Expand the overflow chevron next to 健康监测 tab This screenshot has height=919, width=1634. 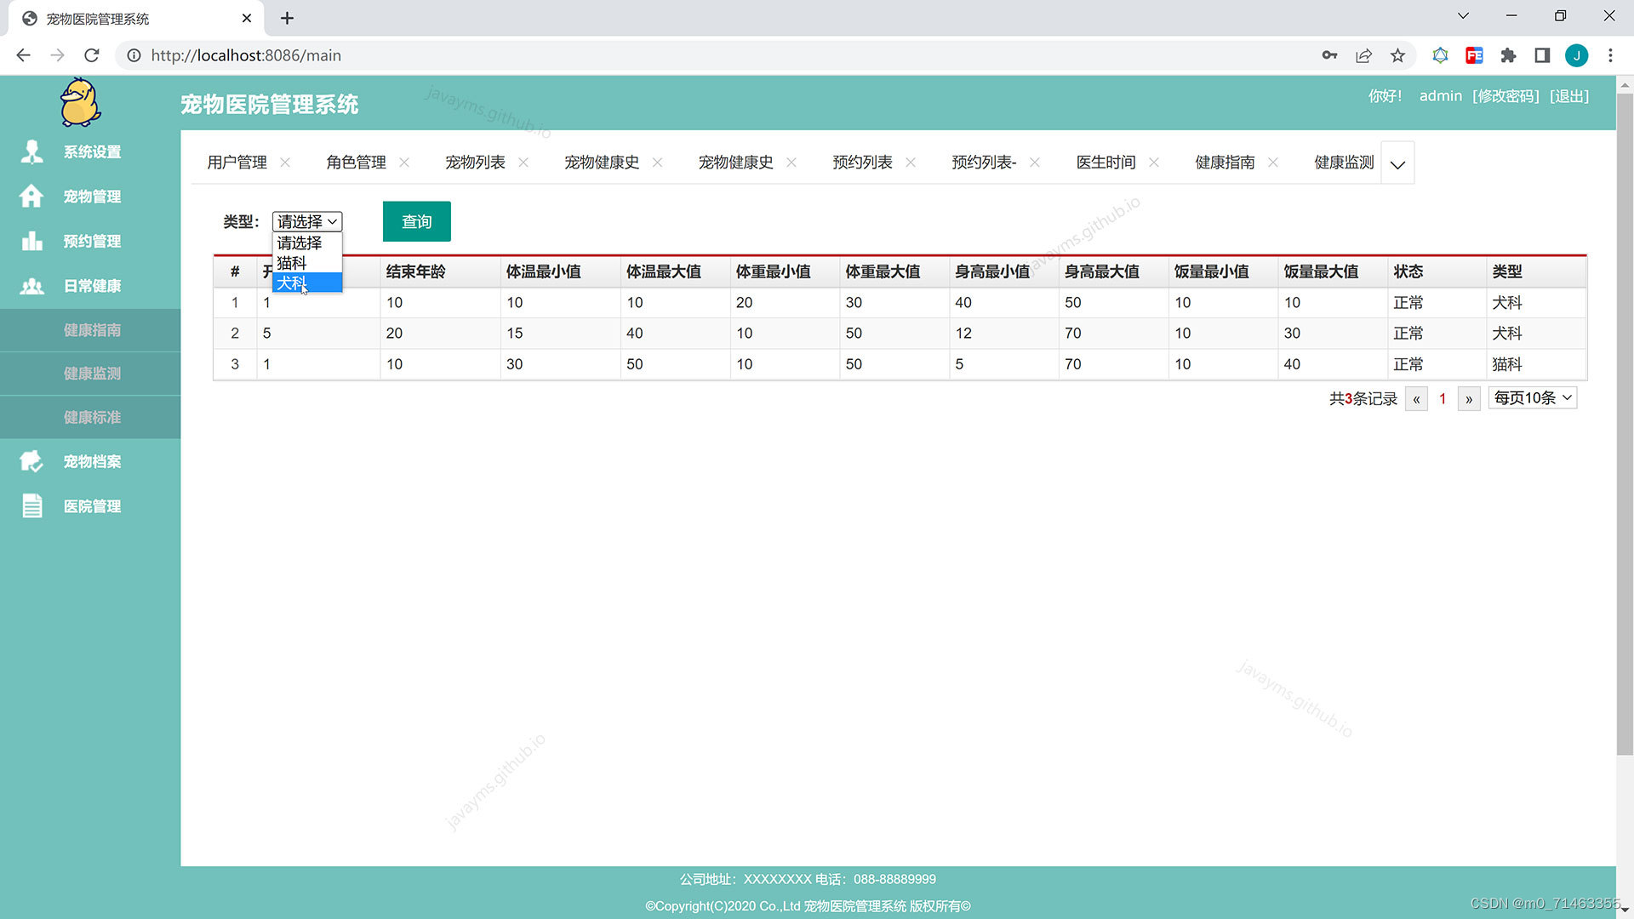pos(1397,163)
